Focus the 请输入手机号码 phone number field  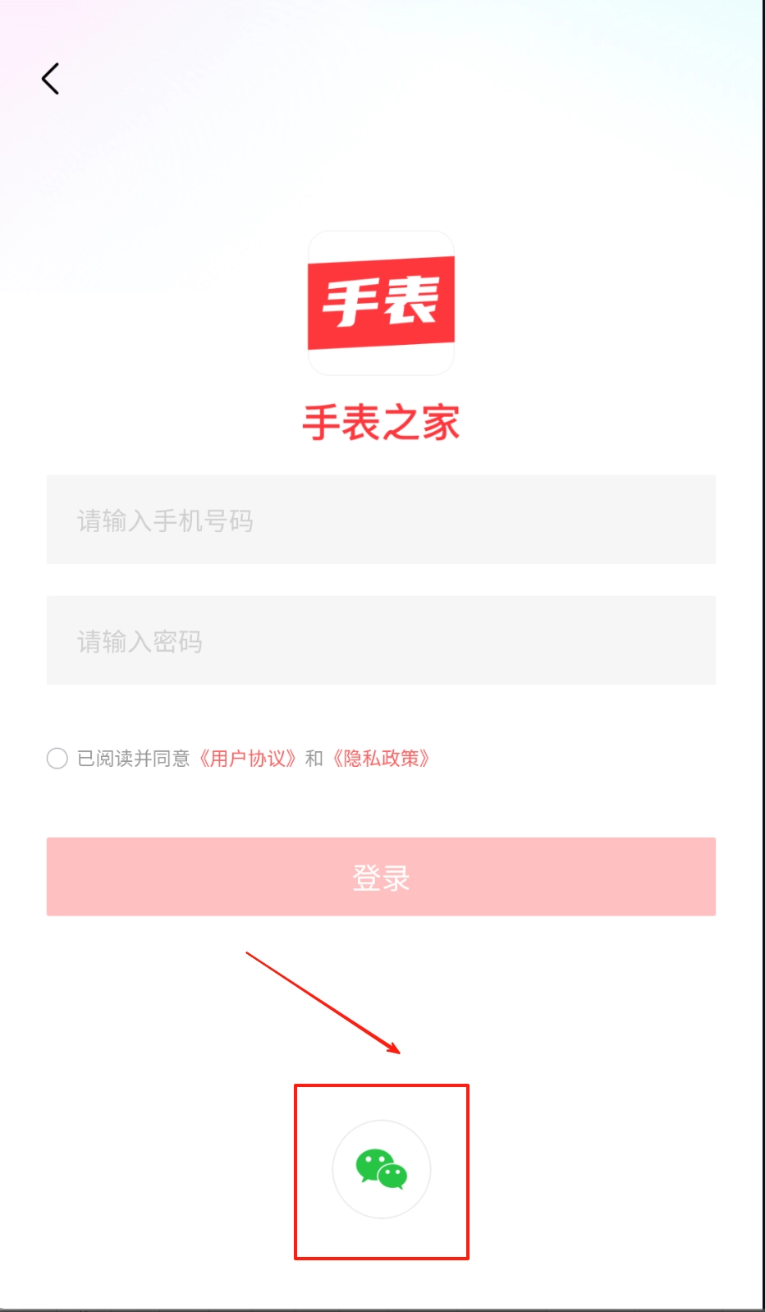point(381,519)
